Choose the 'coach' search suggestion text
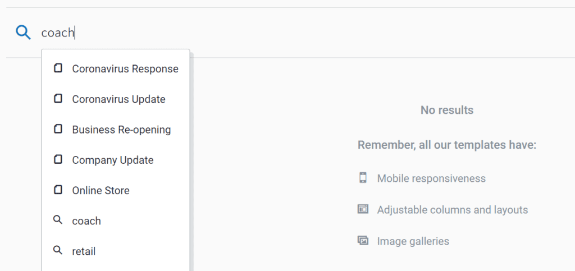Viewport: 575px width, 271px height. click(86, 221)
